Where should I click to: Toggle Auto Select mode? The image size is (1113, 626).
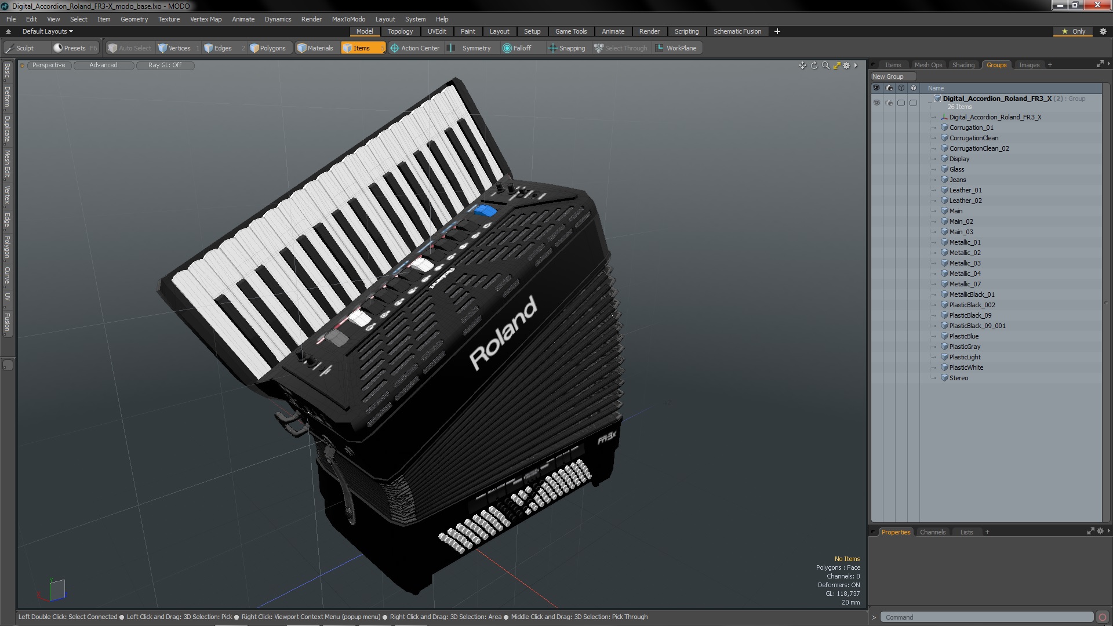129,48
